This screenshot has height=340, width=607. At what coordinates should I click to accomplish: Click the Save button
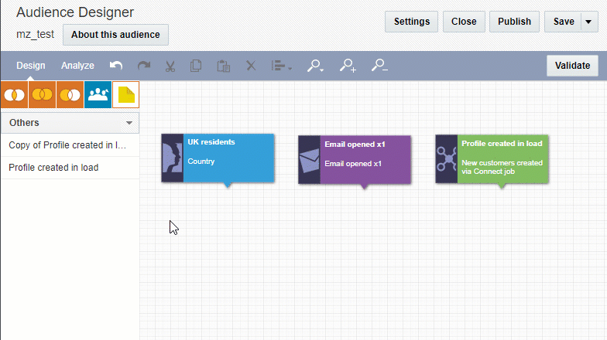(x=564, y=22)
